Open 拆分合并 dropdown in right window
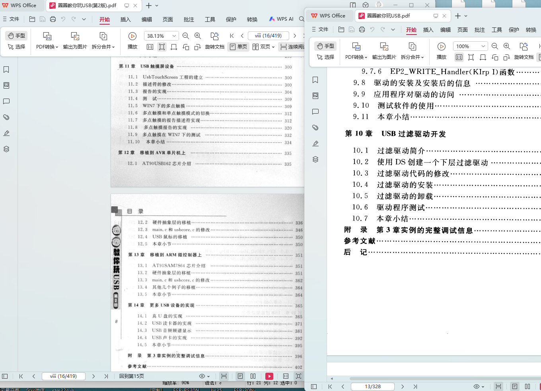This screenshot has height=391, width=541. (412, 57)
